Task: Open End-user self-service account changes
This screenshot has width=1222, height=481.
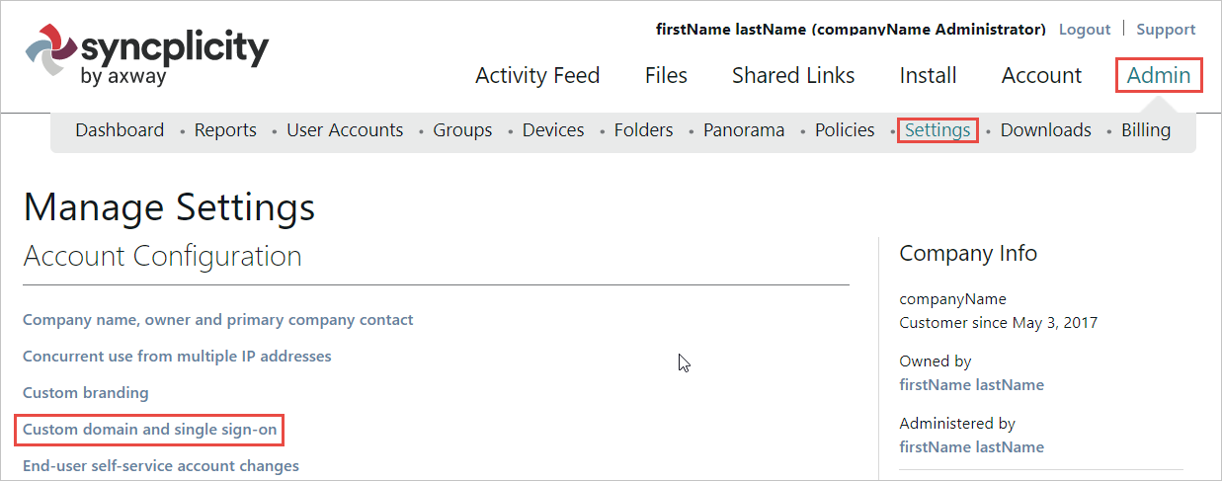Action: coord(161,465)
